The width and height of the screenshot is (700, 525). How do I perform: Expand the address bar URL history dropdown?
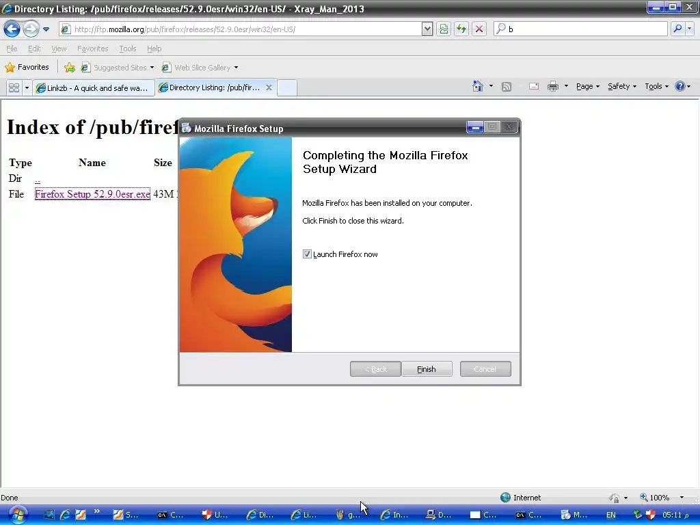(427, 29)
